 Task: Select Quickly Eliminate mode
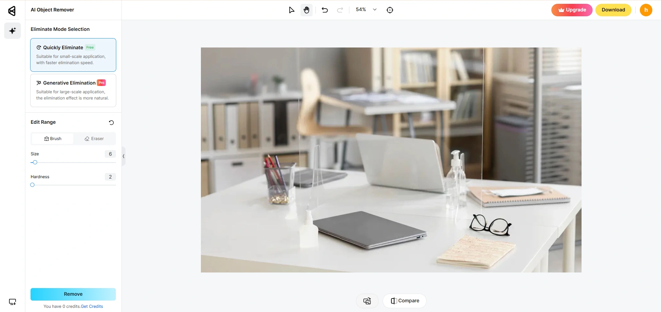73,55
